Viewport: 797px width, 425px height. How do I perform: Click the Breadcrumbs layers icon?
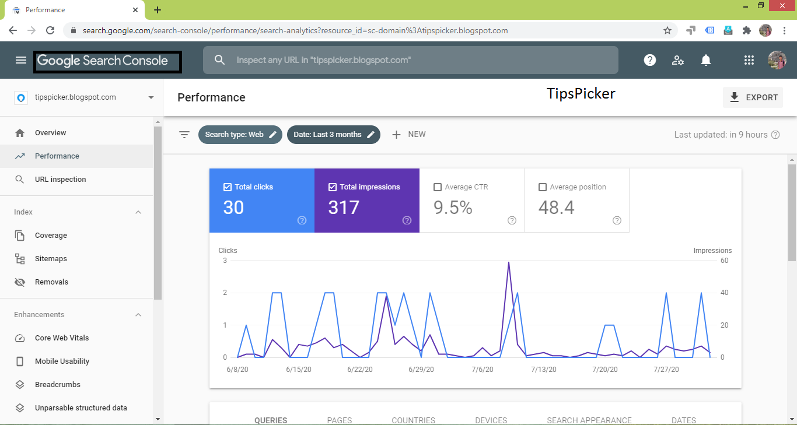20,385
